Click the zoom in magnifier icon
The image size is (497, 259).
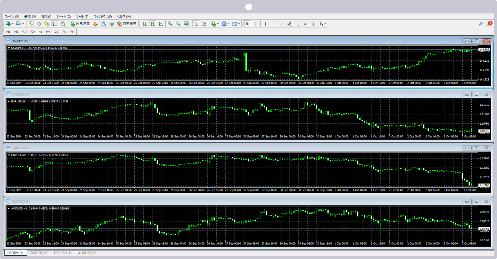coord(170,24)
